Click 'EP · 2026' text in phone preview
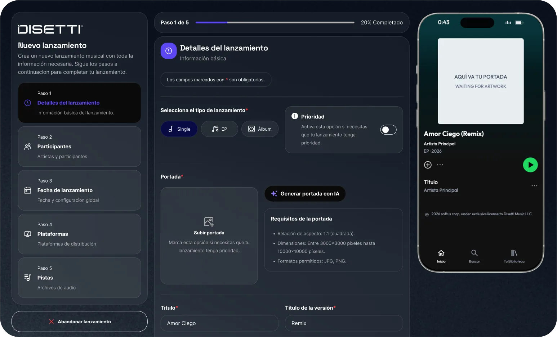 click(x=433, y=151)
